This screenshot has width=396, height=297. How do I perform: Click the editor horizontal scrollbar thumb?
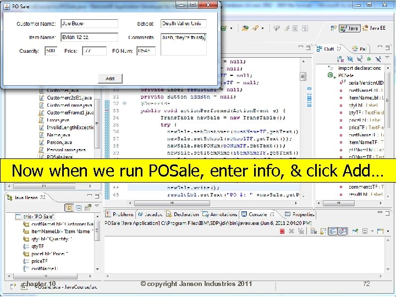172,203
